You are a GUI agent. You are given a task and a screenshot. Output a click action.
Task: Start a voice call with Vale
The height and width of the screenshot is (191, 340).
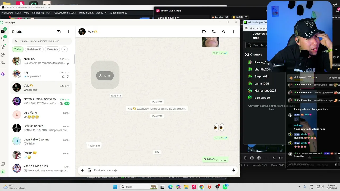(x=214, y=32)
